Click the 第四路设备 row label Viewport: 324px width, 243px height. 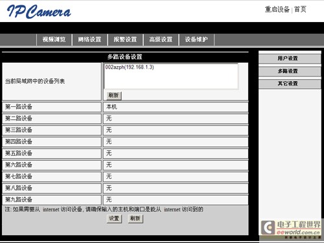tap(19, 142)
